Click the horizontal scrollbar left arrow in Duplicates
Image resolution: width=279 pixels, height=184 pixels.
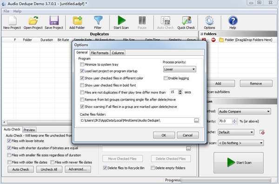[x=4, y=122]
